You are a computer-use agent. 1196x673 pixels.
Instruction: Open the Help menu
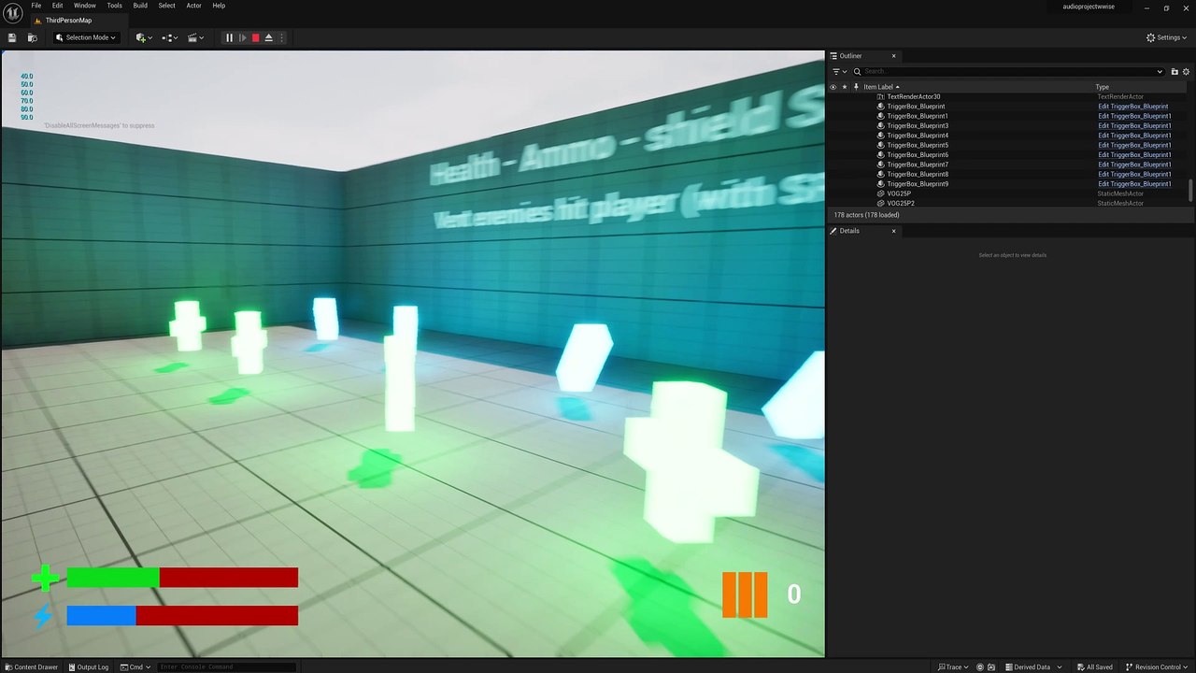219,6
